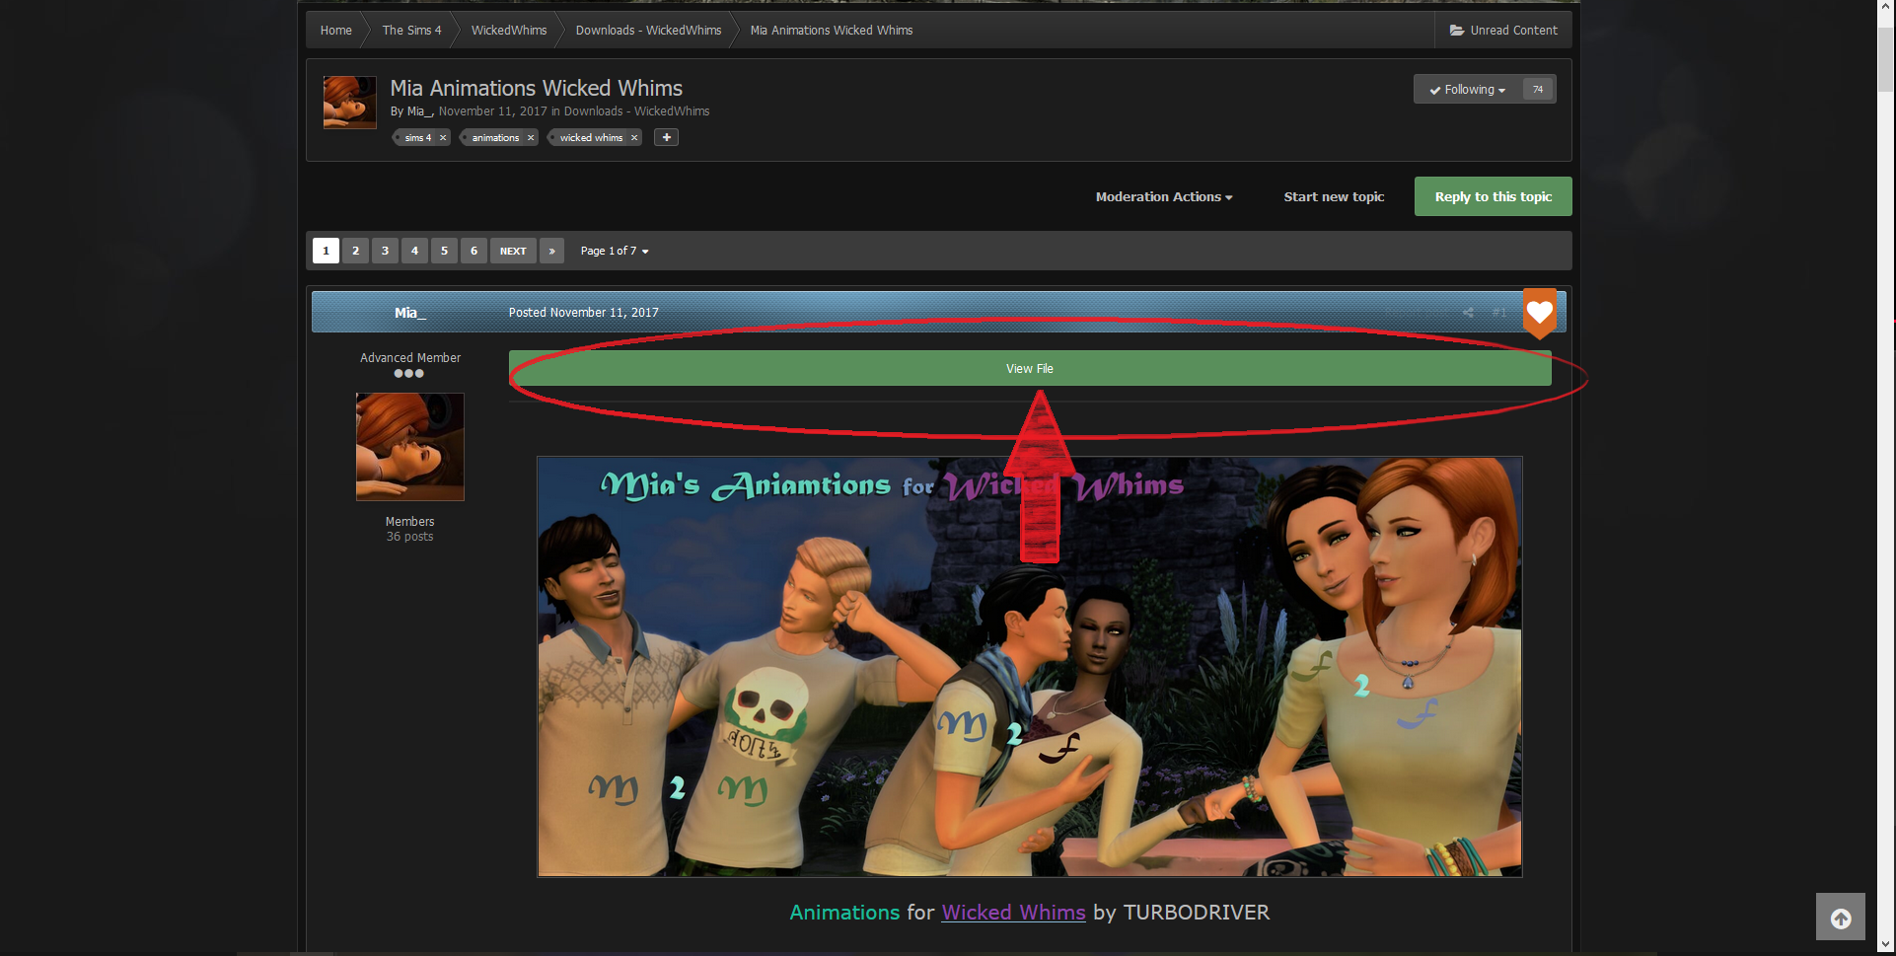Click the orange heart reputation badge

pos(1539,313)
